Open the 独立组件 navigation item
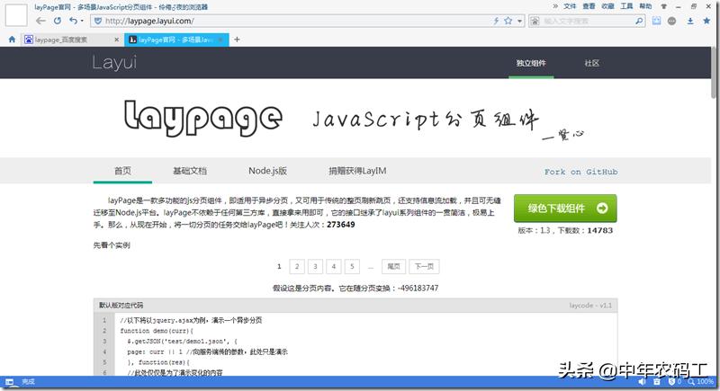The image size is (720, 391). click(x=531, y=63)
